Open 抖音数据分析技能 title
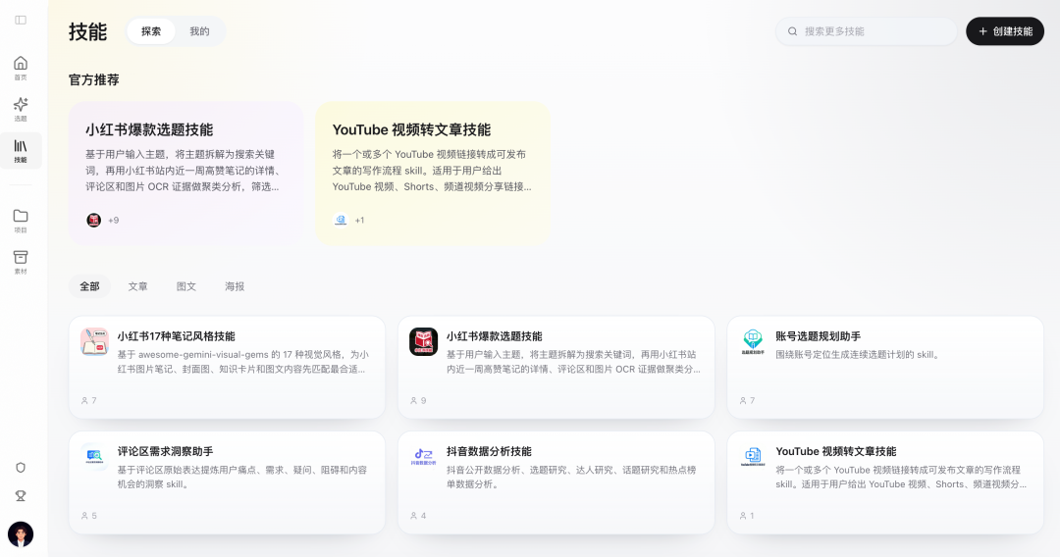This screenshot has height=557, width=1060. pos(489,452)
